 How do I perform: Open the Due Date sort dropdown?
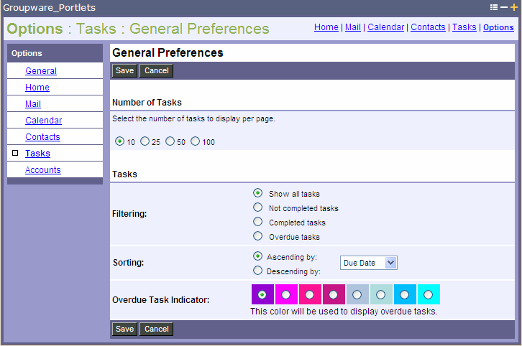click(x=369, y=263)
